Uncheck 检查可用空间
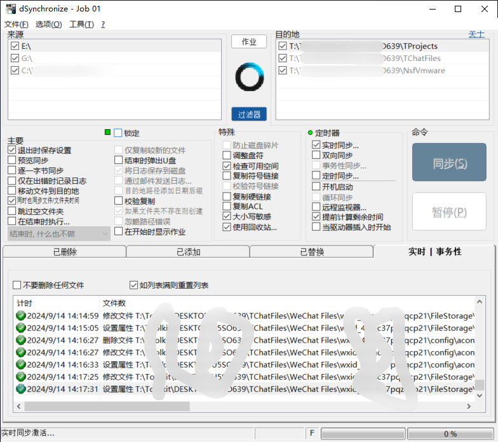Screen dimensions: 498x442 click(x=226, y=165)
